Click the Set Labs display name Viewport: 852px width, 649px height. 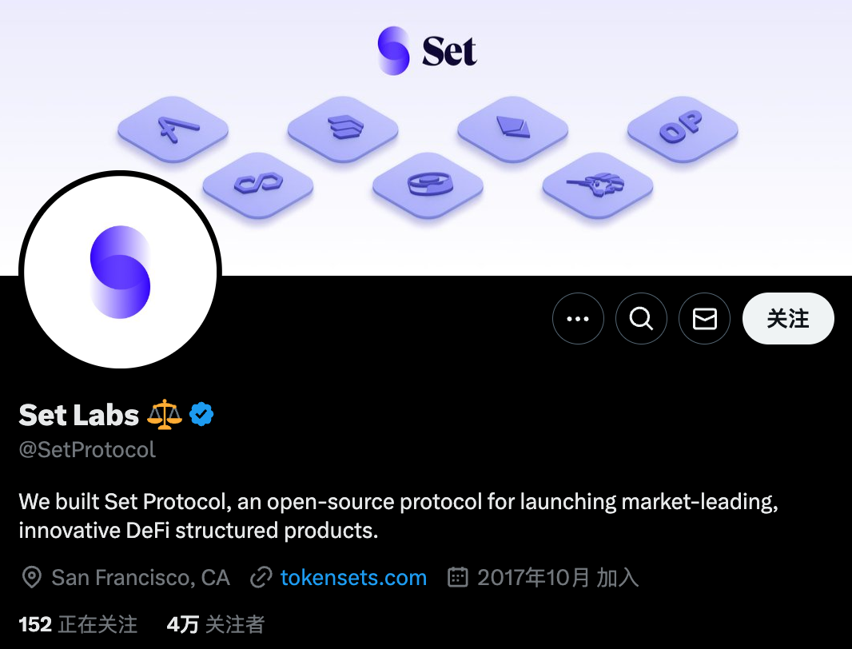[x=78, y=414]
